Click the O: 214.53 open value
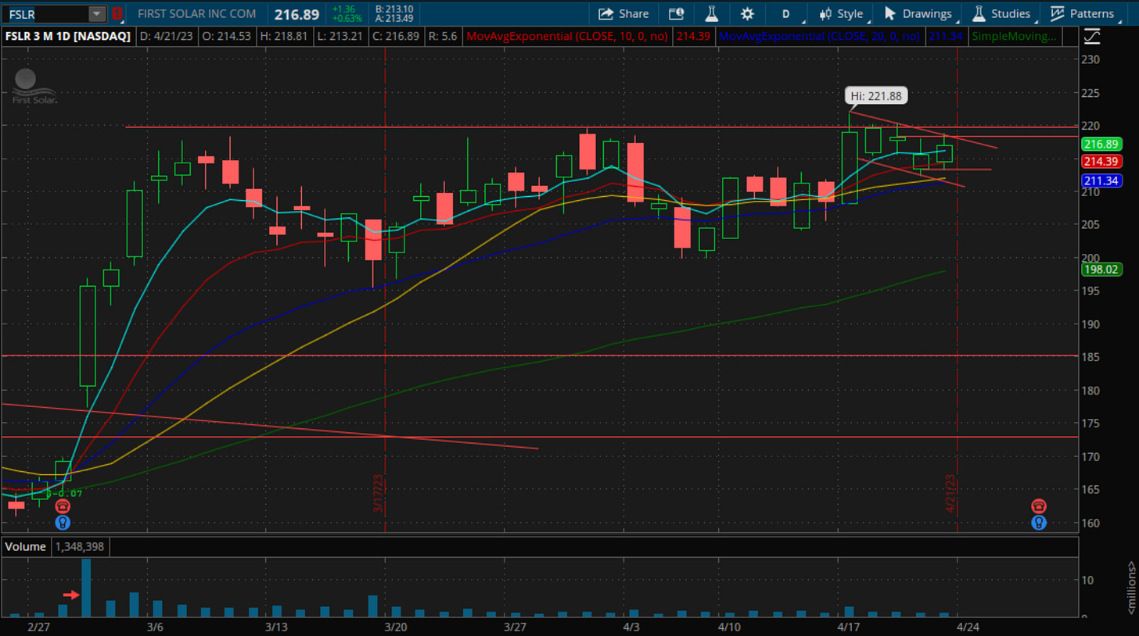 pos(228,36)
